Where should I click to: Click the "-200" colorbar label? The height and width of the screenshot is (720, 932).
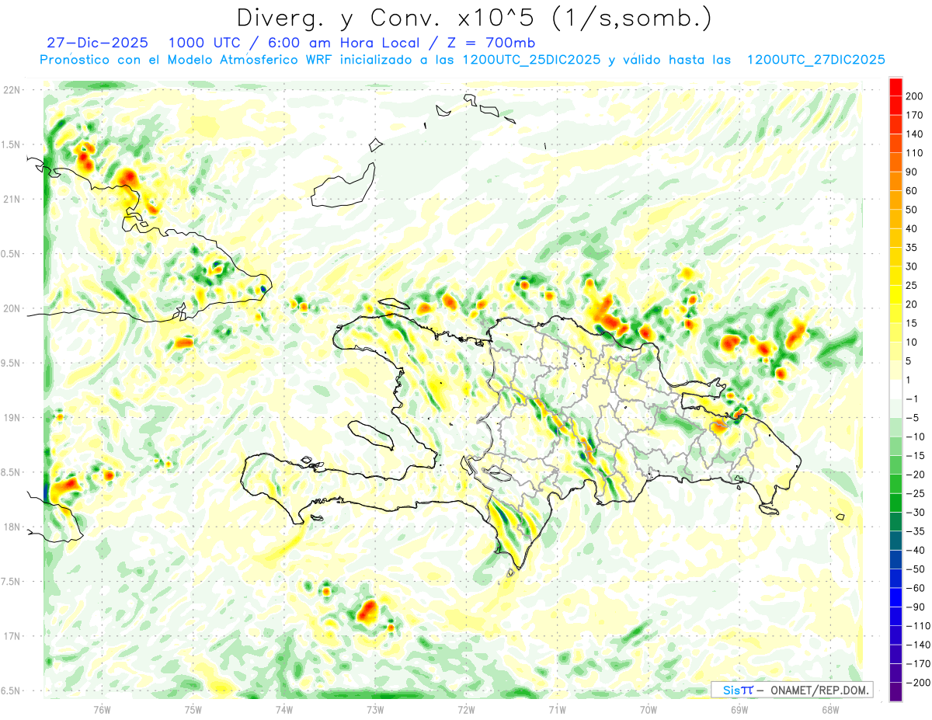pyautogui.click(x=919, y=682)
